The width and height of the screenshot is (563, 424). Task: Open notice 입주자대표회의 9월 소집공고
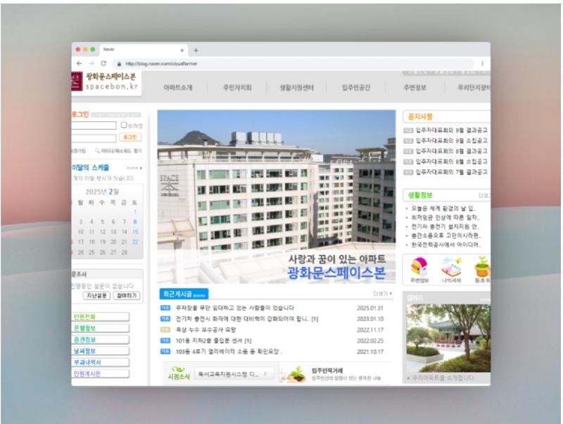(451, 141)
